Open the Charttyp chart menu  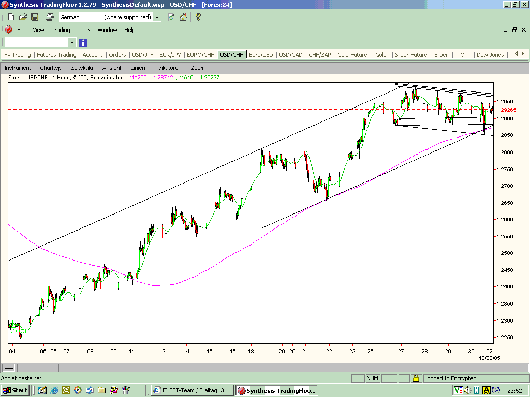51,68
